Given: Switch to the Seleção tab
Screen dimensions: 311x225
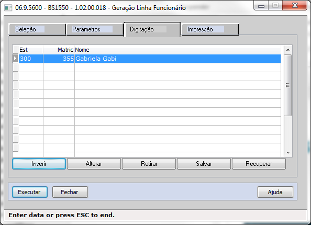Looking at the screenshot, I should [x=37, y=29].
